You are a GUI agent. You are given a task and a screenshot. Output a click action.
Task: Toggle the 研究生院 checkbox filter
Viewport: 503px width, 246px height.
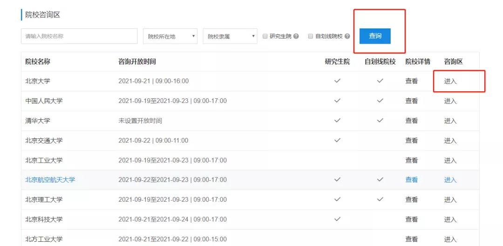265,36
